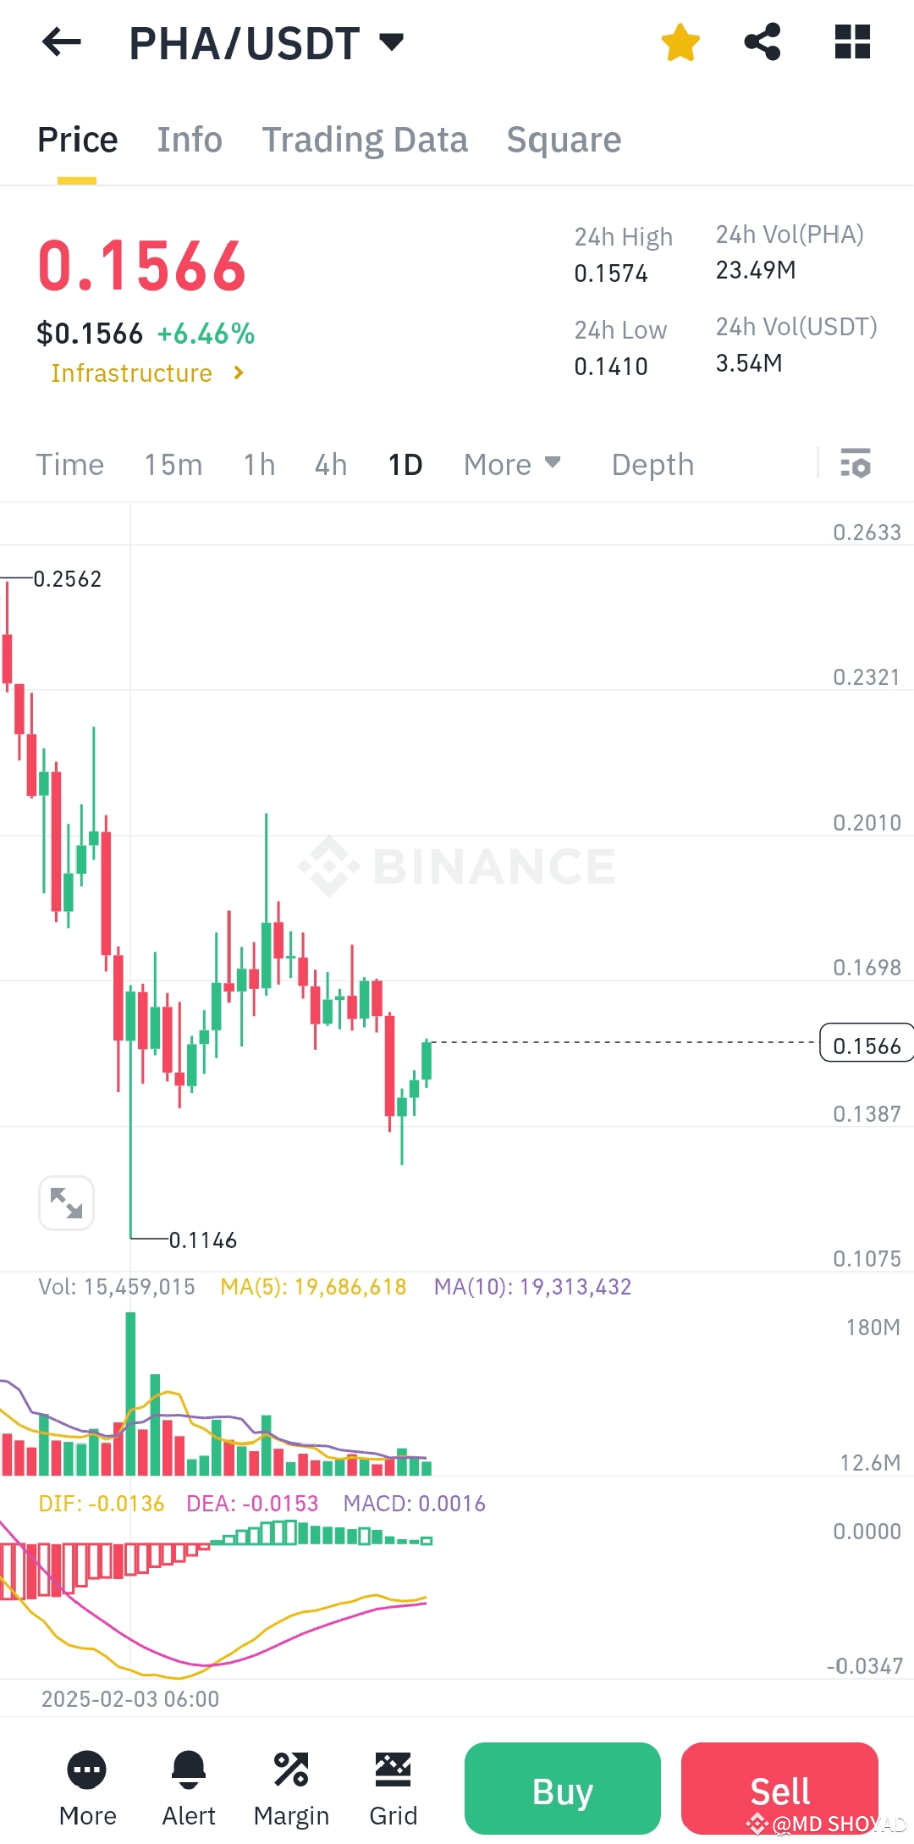Select the 15m chart interval
This screenshot has height=1844, width=914.
[173, 464]
